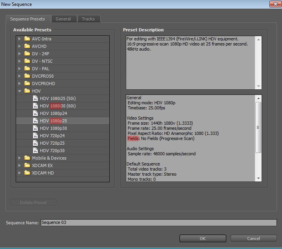Click the AVC-Intra folder icon
The width and height of the screenshot is (282, 249).
(x=27, y=39)
